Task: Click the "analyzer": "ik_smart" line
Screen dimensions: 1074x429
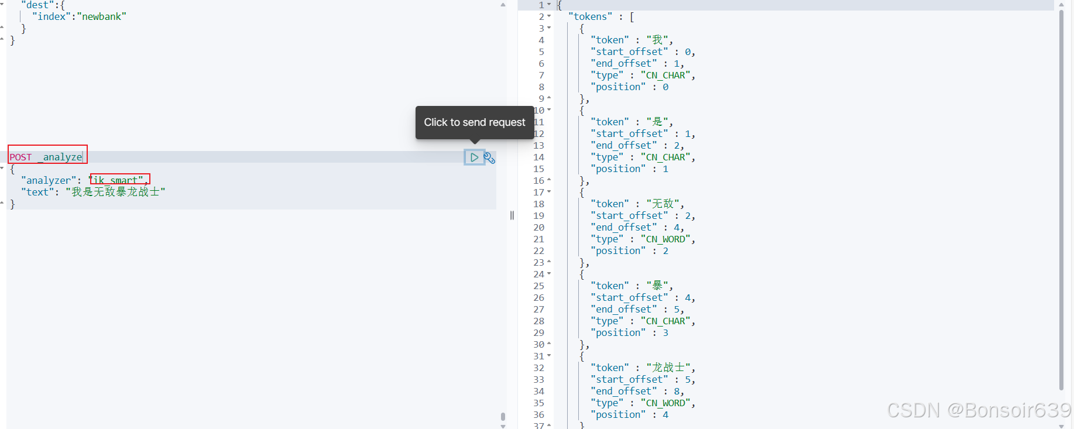Action: (x=84, y=180)
